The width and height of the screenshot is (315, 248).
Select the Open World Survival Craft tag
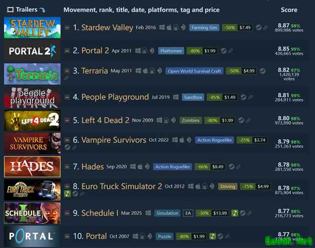[x=194, y=71]
